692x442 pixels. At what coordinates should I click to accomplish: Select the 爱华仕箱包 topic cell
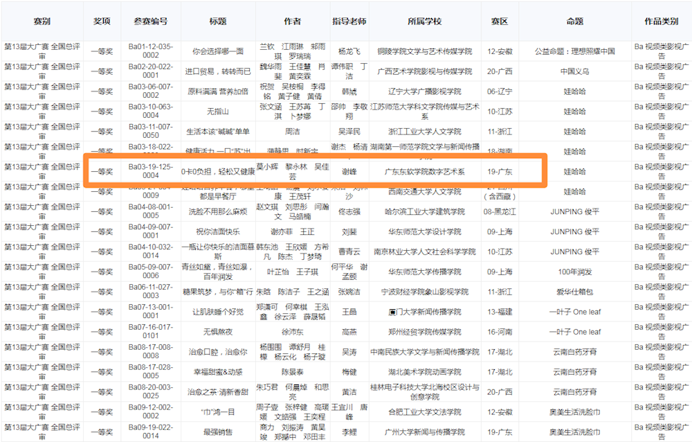[x=574, y=292]
